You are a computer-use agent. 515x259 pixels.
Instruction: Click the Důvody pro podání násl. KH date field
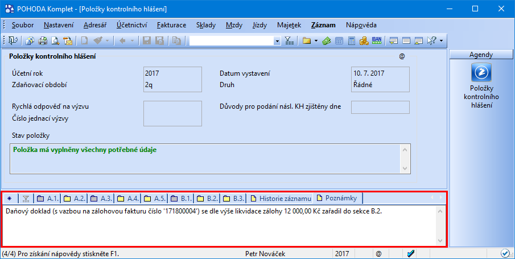[380, 107]
